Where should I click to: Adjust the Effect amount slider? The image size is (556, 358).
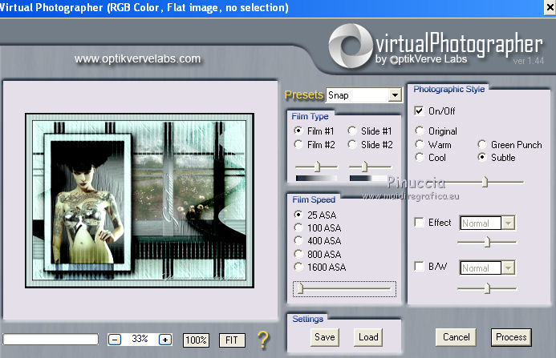coord(488,242)
